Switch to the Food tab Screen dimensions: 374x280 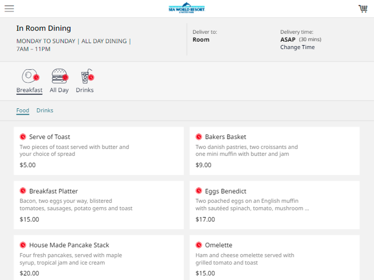23,111
